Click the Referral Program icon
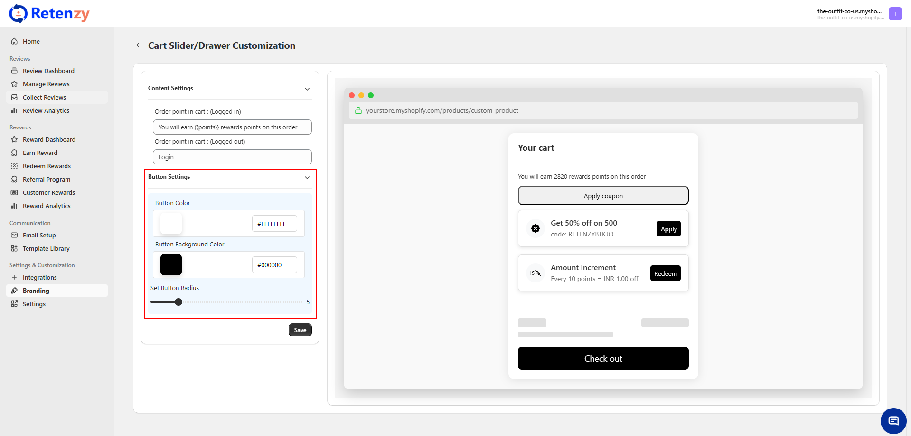The width and height of the screenshot is (911, 436). pyautogui.click(x=14, y=180)
